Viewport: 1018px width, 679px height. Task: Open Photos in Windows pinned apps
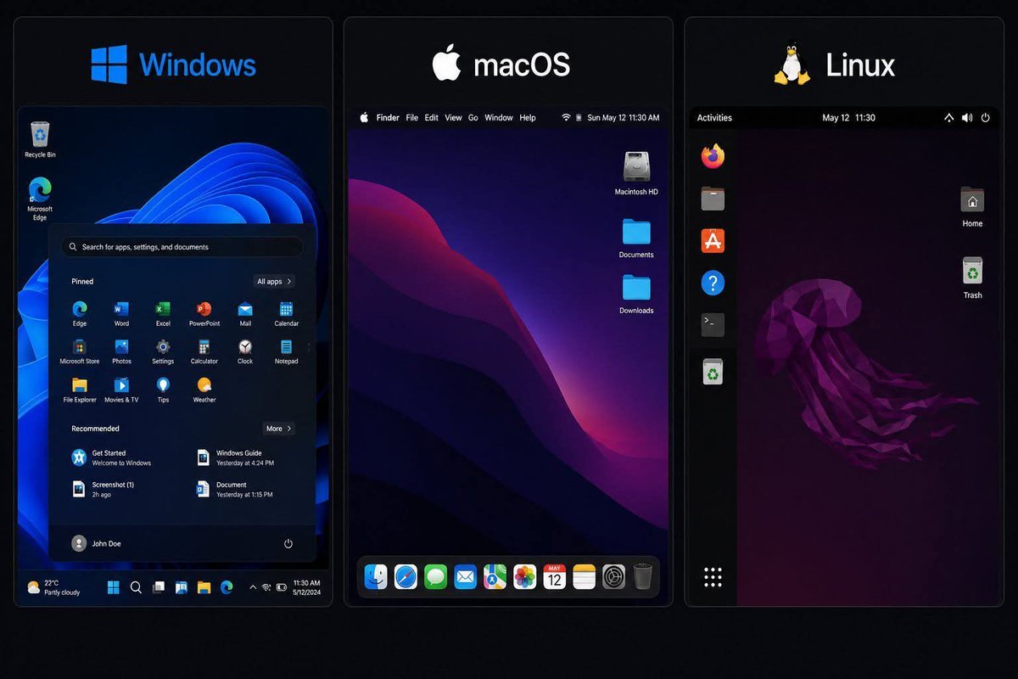pos(121,351)
